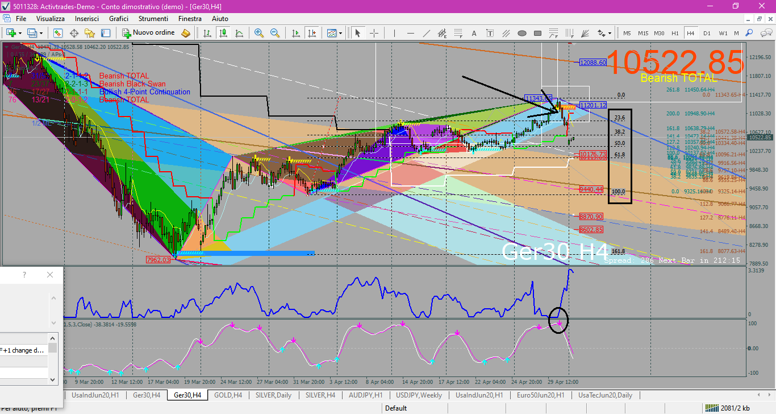Open the UsaTecJun20,Daily chart tab

[x=605, y=395]
